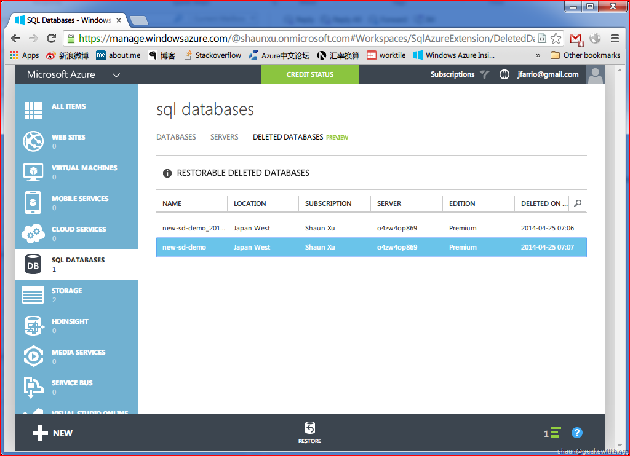Open the help question mark icon

(577, 433)
